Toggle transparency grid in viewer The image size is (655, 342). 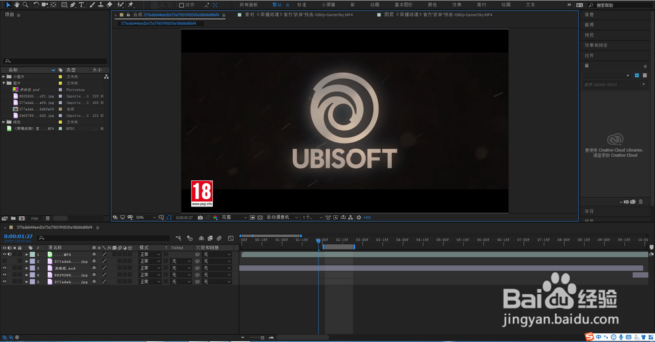[x=260, y=218]
